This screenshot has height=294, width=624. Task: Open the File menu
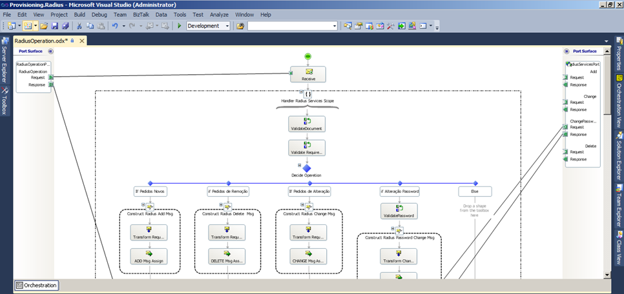6,15
